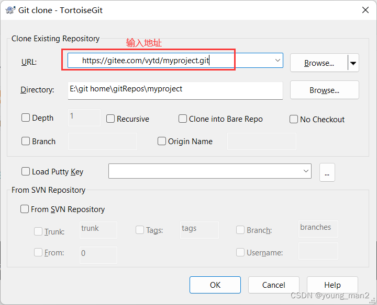Click the TortoiseGit turtle icon in title bar
Screen dimensions: 377x305
pos(10,10)
